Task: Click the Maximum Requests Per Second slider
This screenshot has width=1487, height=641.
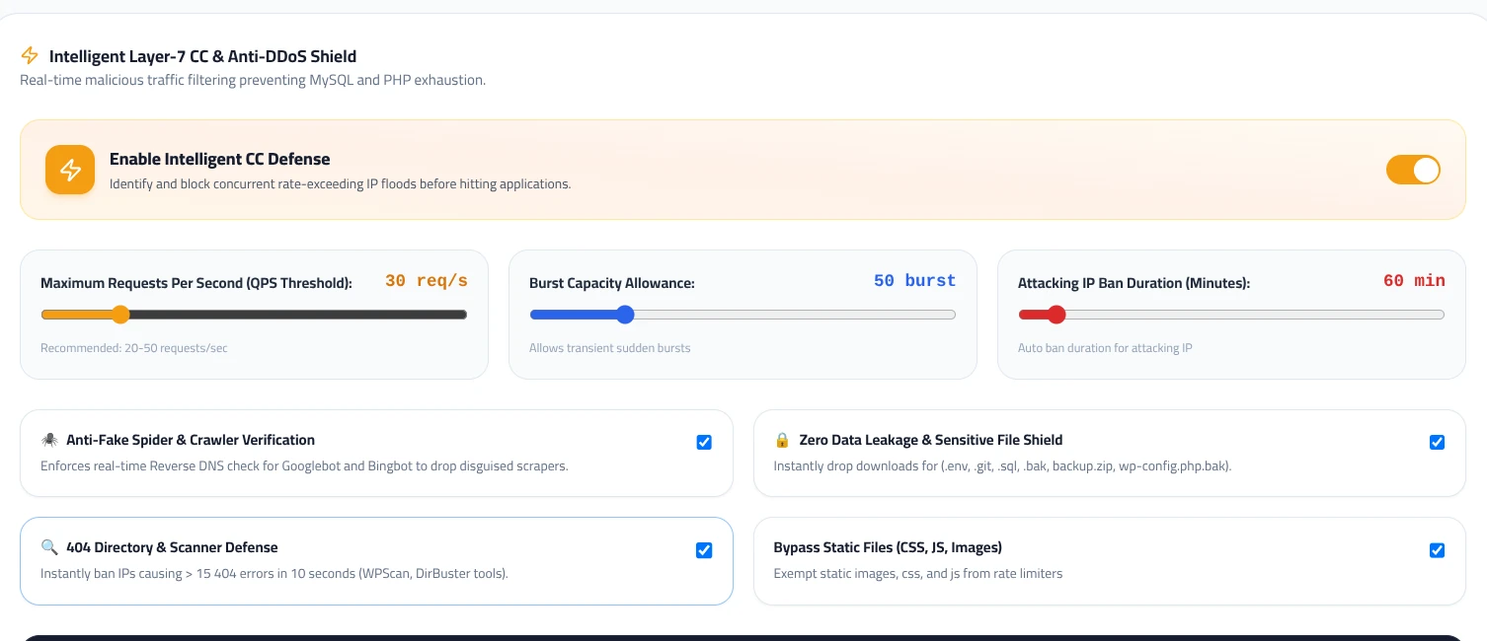Action: tap(254, 315)
